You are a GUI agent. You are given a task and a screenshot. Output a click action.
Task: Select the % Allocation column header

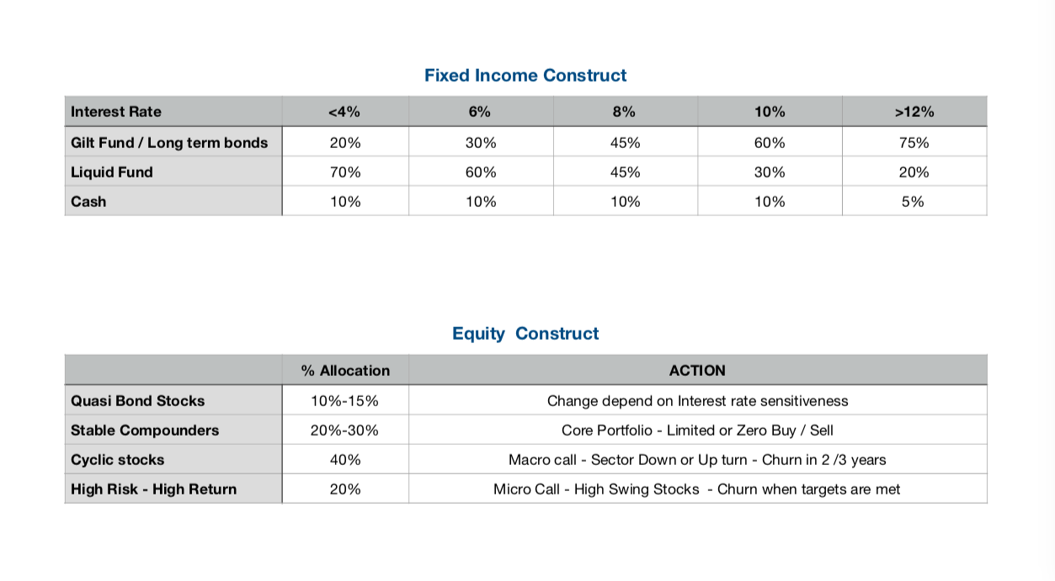[x=345, y=371]
